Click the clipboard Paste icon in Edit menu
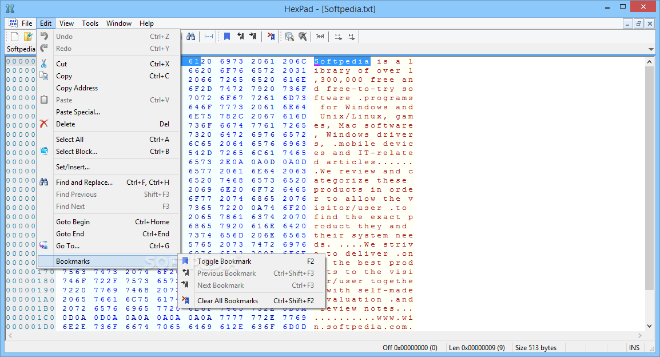660x357 pixels. click(44, 100)
